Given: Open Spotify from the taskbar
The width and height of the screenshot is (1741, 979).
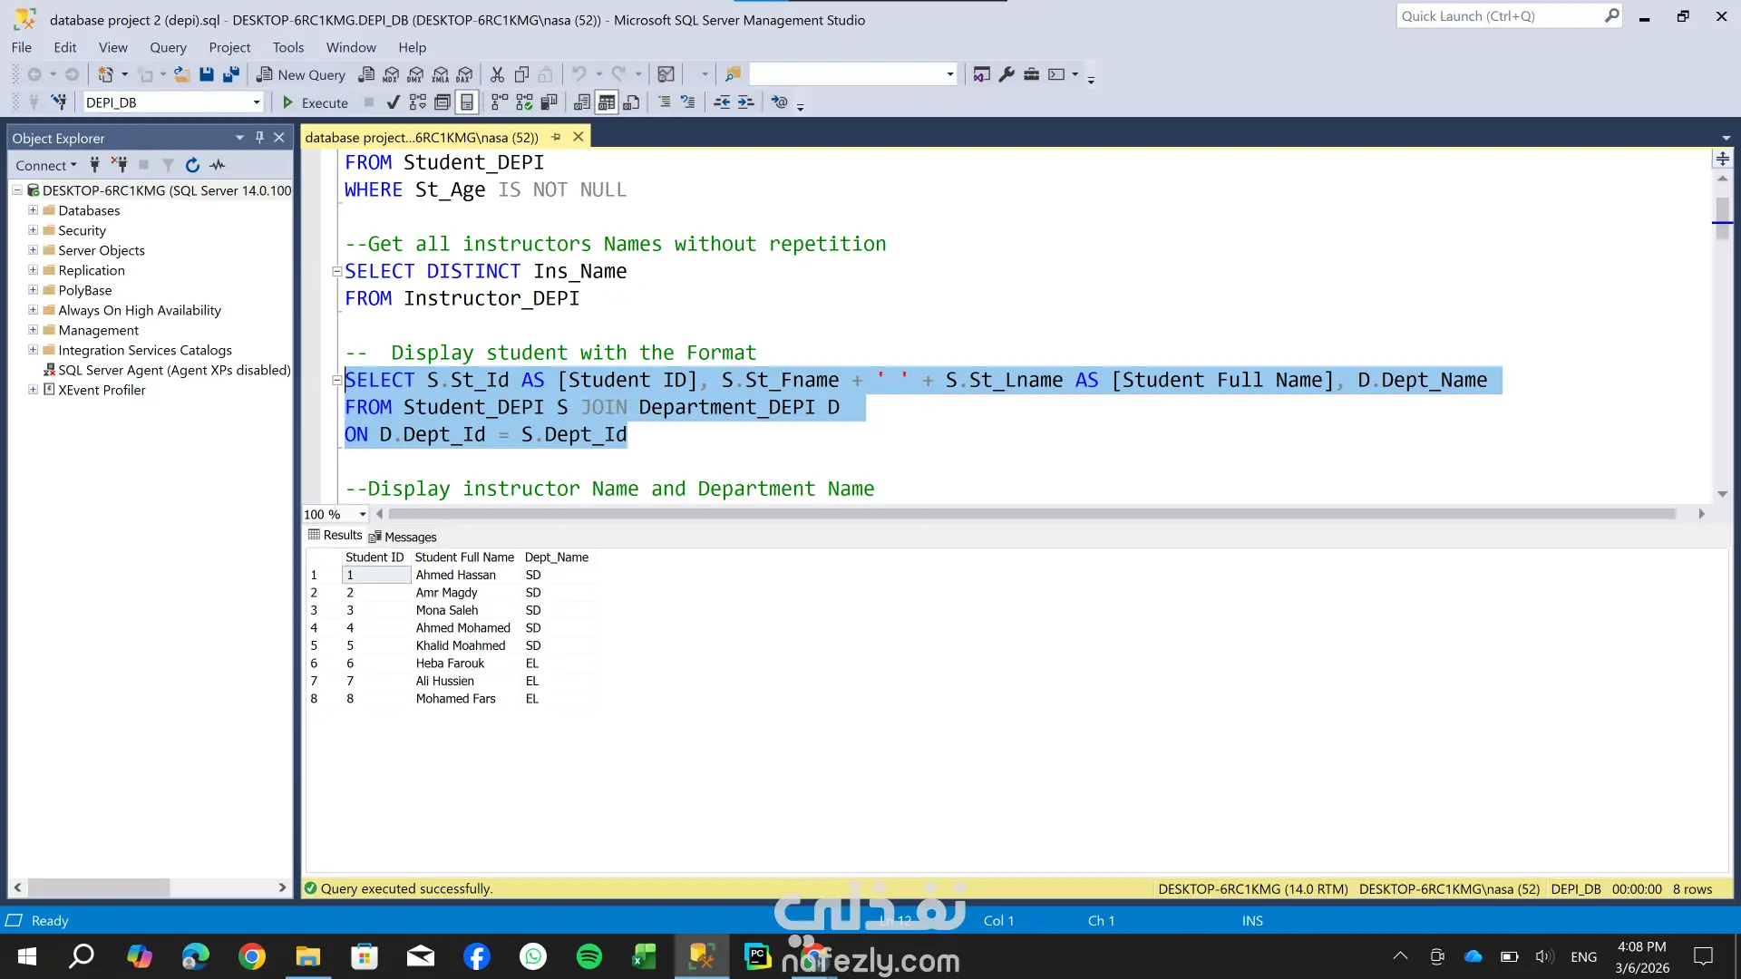Looking at the screenshot, I should 589,956.
